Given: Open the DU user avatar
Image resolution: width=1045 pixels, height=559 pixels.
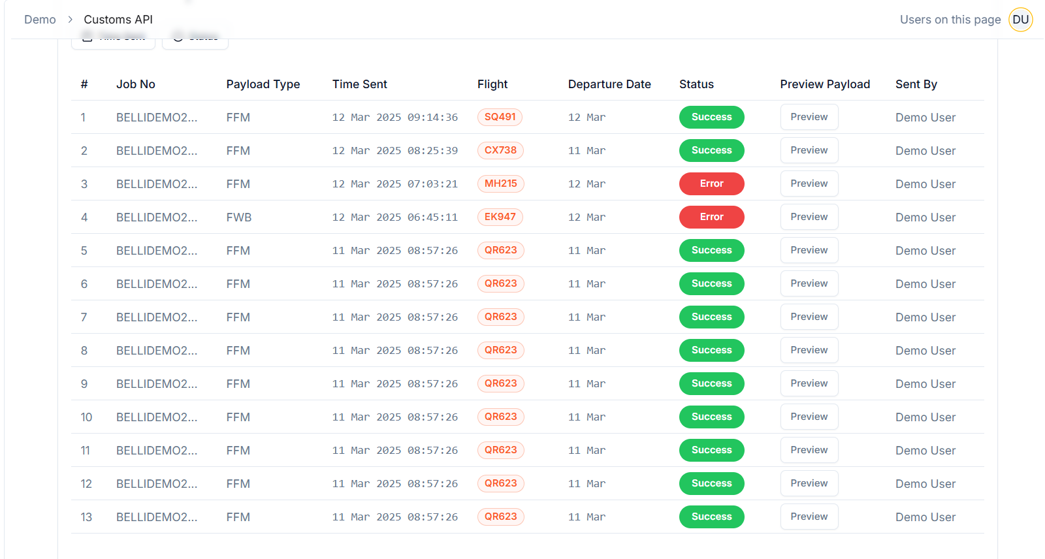Looking at the screenshot, I should pos(1020,20).
